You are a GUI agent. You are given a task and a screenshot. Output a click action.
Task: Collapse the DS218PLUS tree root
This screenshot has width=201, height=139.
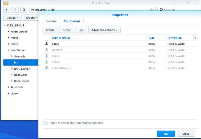click(x=5, y=26)
